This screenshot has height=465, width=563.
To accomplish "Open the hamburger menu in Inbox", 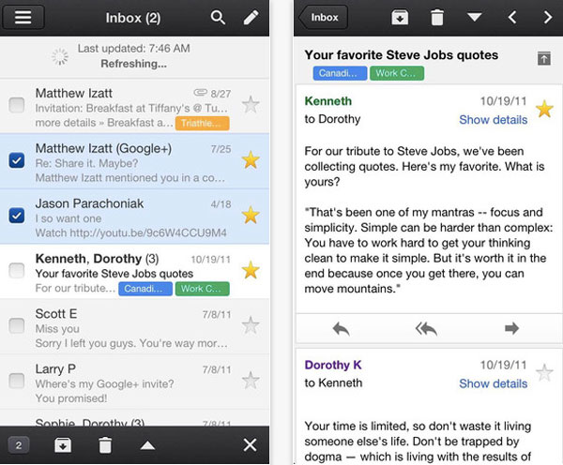I will 24,18.
